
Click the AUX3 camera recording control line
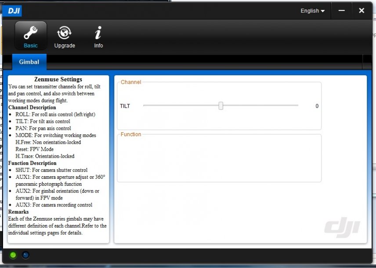pyautogui.click(x=54, y=205)
